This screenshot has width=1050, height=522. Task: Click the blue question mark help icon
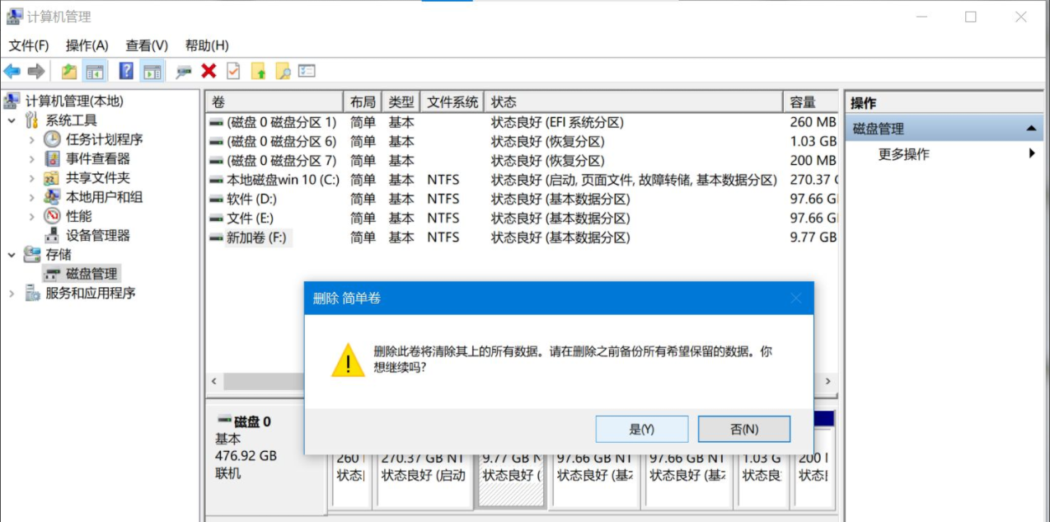pyautogui.click(x=126, y=72)
